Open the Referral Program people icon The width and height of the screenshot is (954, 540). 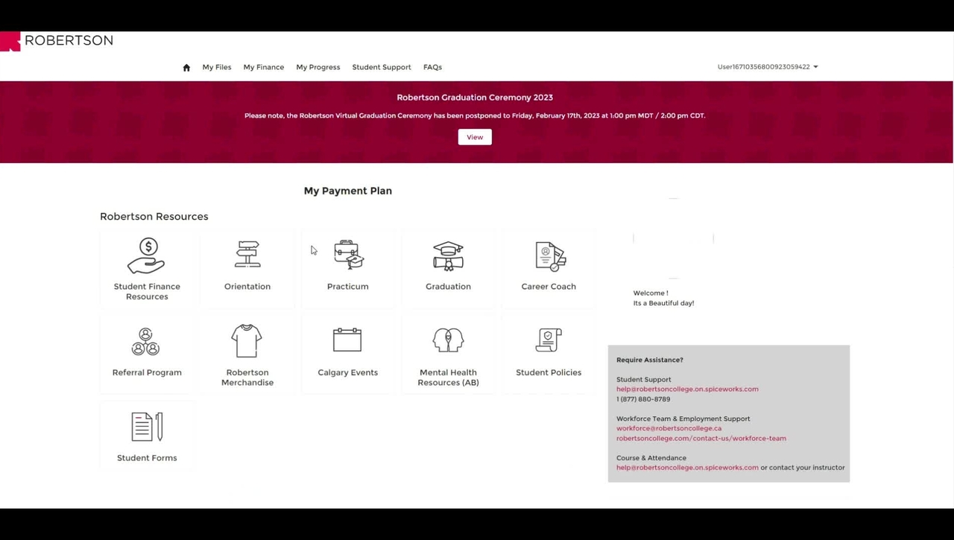point(145,341)
